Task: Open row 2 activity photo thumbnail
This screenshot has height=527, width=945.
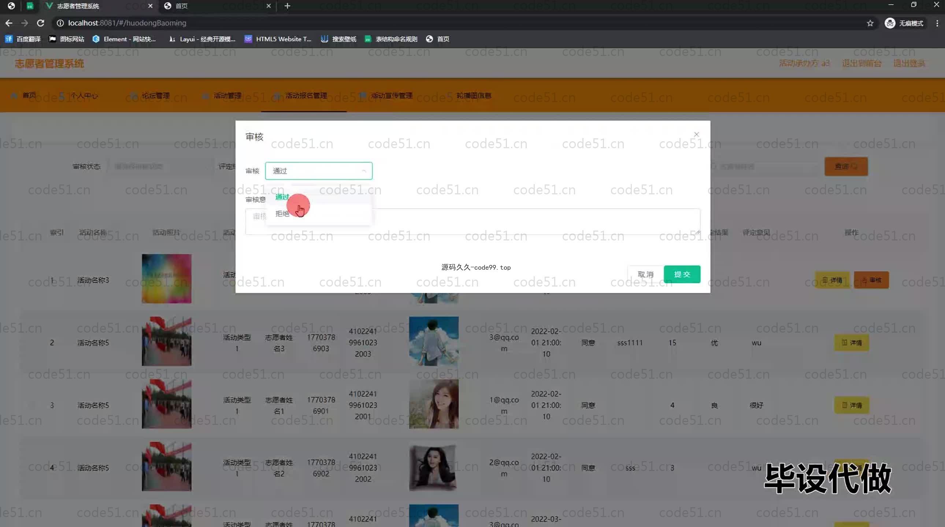Action: [x=167, y=341]
